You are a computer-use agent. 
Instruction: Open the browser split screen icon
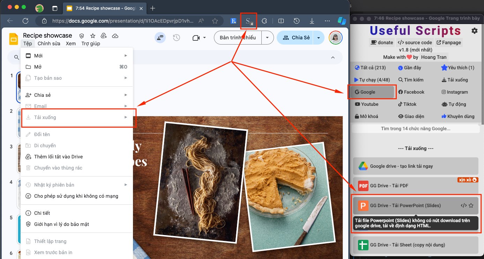coord(281,21)
